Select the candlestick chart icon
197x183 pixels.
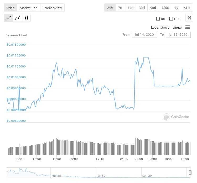pyautogui.click(x=26, y=18)
